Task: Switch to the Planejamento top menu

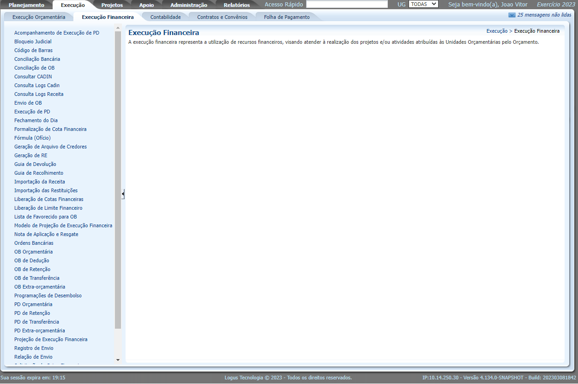Action: coord(26,5)
